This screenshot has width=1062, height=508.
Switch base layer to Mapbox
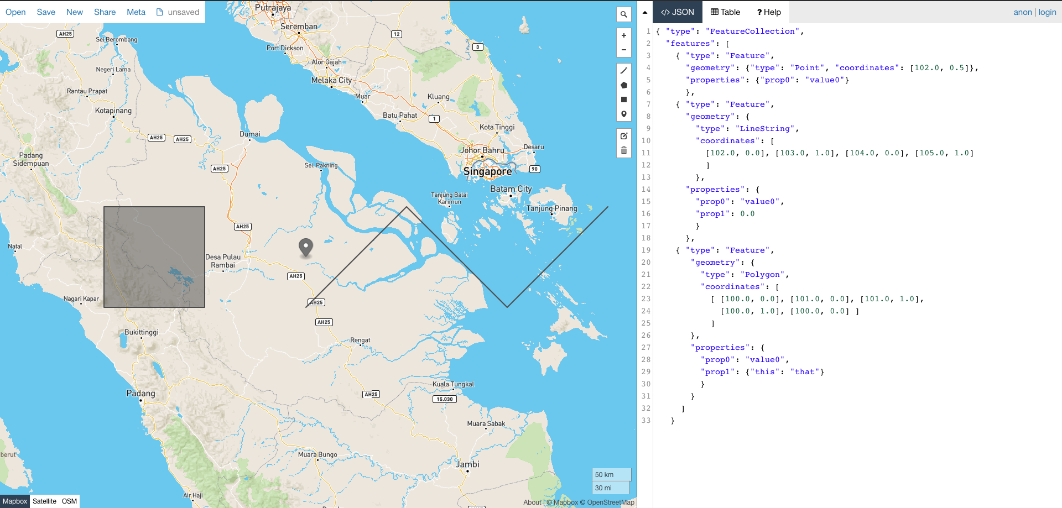click(14, 501)
